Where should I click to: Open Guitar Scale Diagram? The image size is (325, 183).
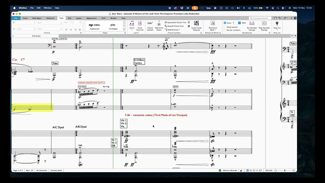(x=196, y=26)
